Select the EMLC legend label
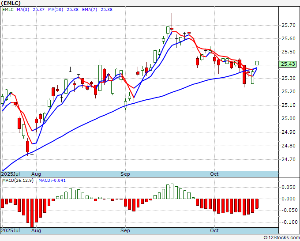The width and height of the screenshot is (300, 241). coord(8,10)
